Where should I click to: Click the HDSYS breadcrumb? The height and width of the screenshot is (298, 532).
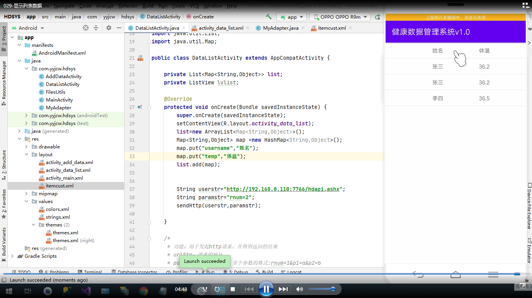tap(12, 17)
